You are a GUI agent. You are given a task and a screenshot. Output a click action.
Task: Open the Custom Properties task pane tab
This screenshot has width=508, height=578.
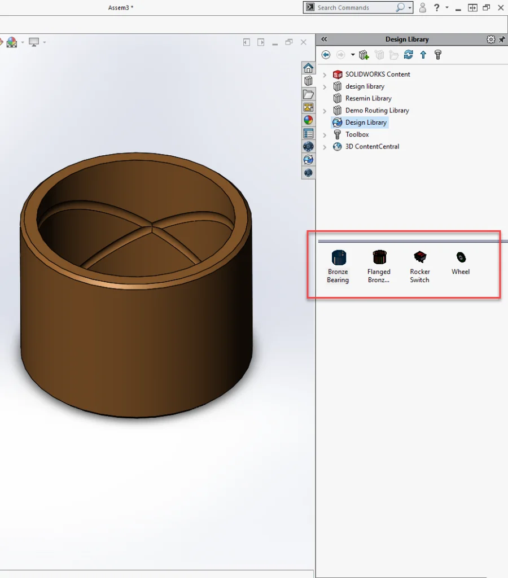pyautogui.click(x=308, y=134)
